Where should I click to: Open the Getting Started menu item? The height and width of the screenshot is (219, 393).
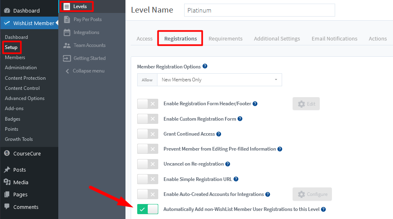[x=89, y=58]
